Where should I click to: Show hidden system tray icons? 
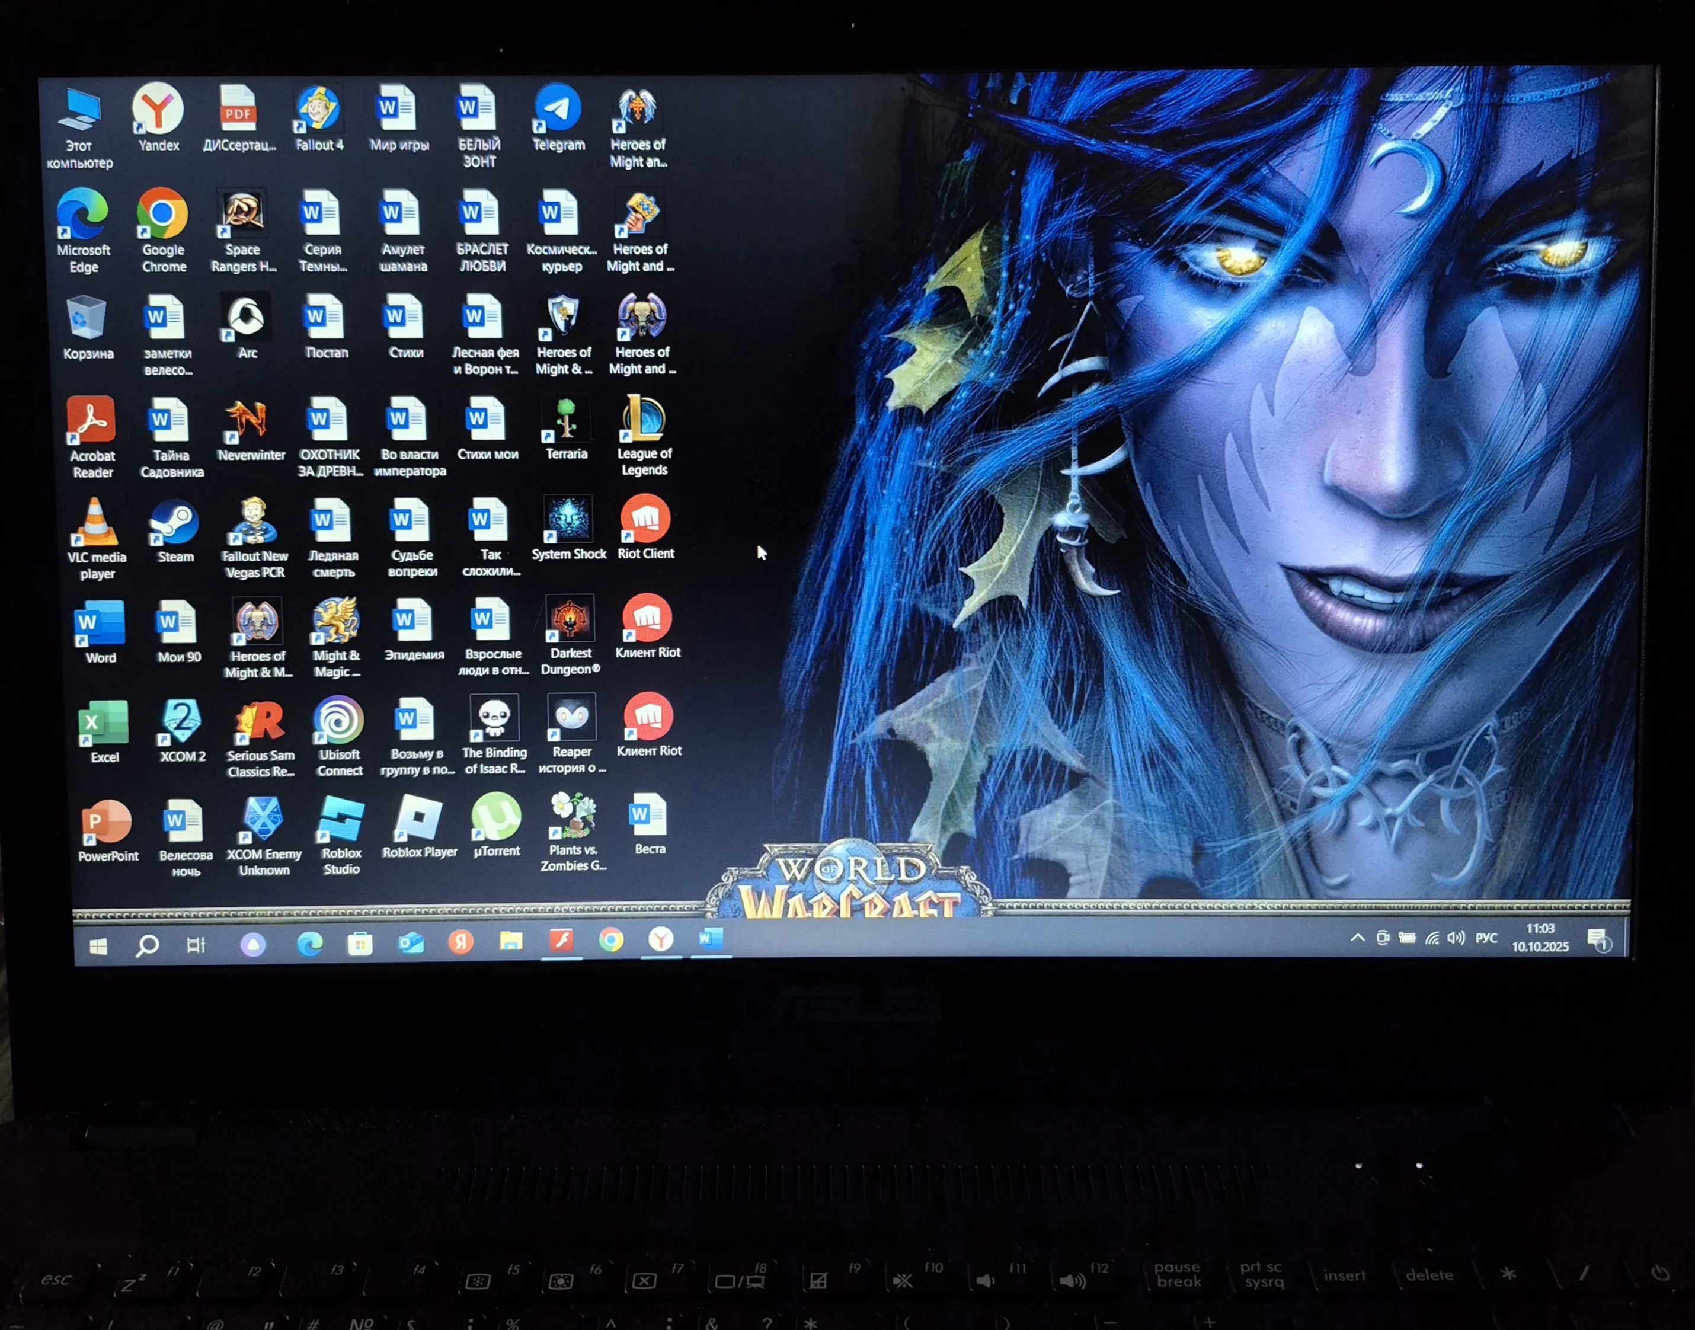1357,938
